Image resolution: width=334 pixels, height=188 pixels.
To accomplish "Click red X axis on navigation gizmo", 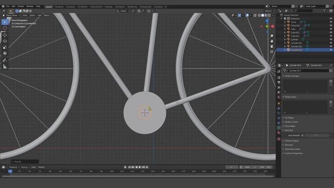I will coord(272,26).
